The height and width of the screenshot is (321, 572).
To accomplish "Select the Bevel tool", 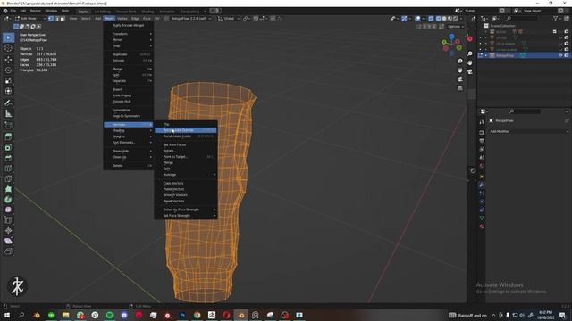I will pyautogui.click(x=8, y=158).
